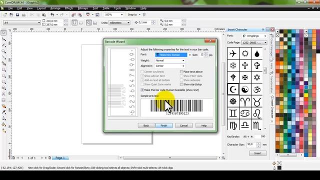Click the Save disk icon
320x180 pixels.
pyautogui.click(x=17, y=14)
